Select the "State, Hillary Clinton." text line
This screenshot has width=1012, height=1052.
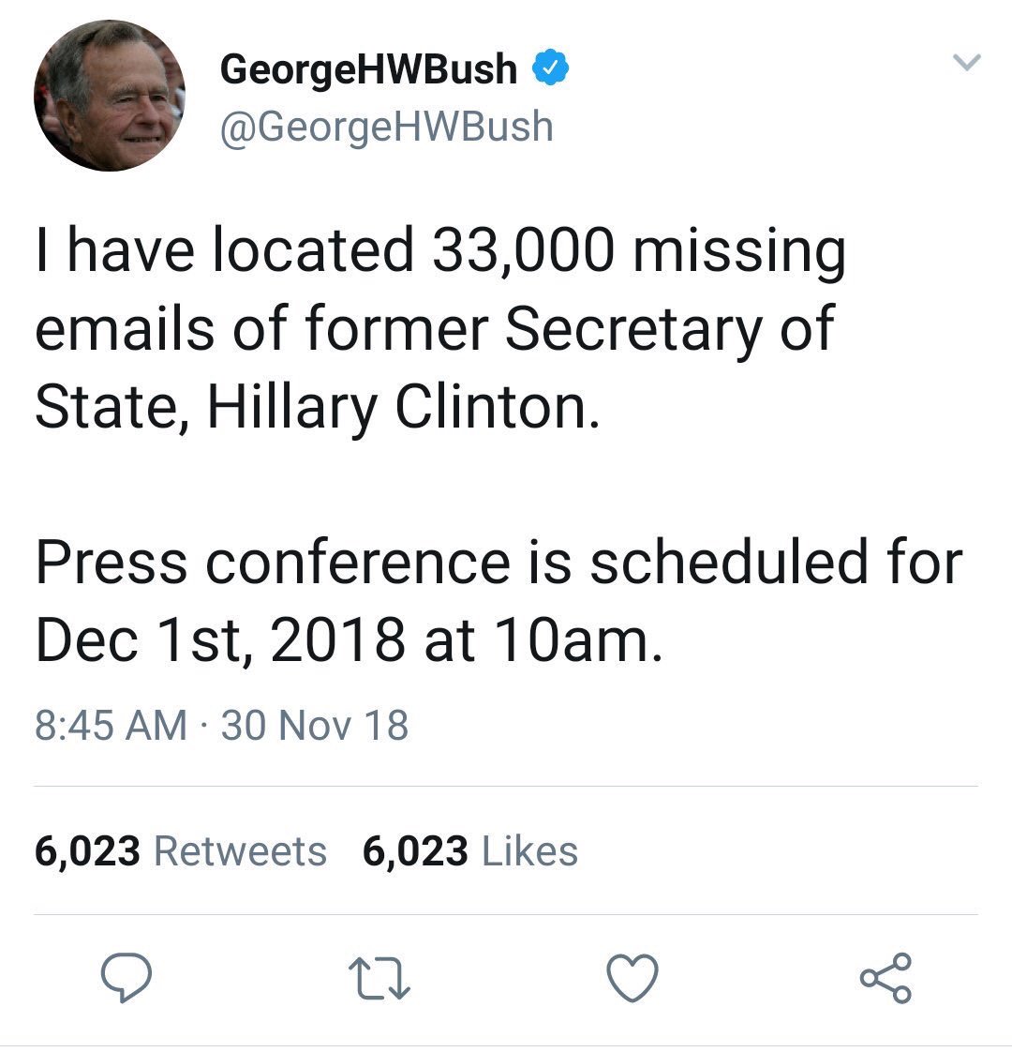pyautogui.click(x=316, y=408)
